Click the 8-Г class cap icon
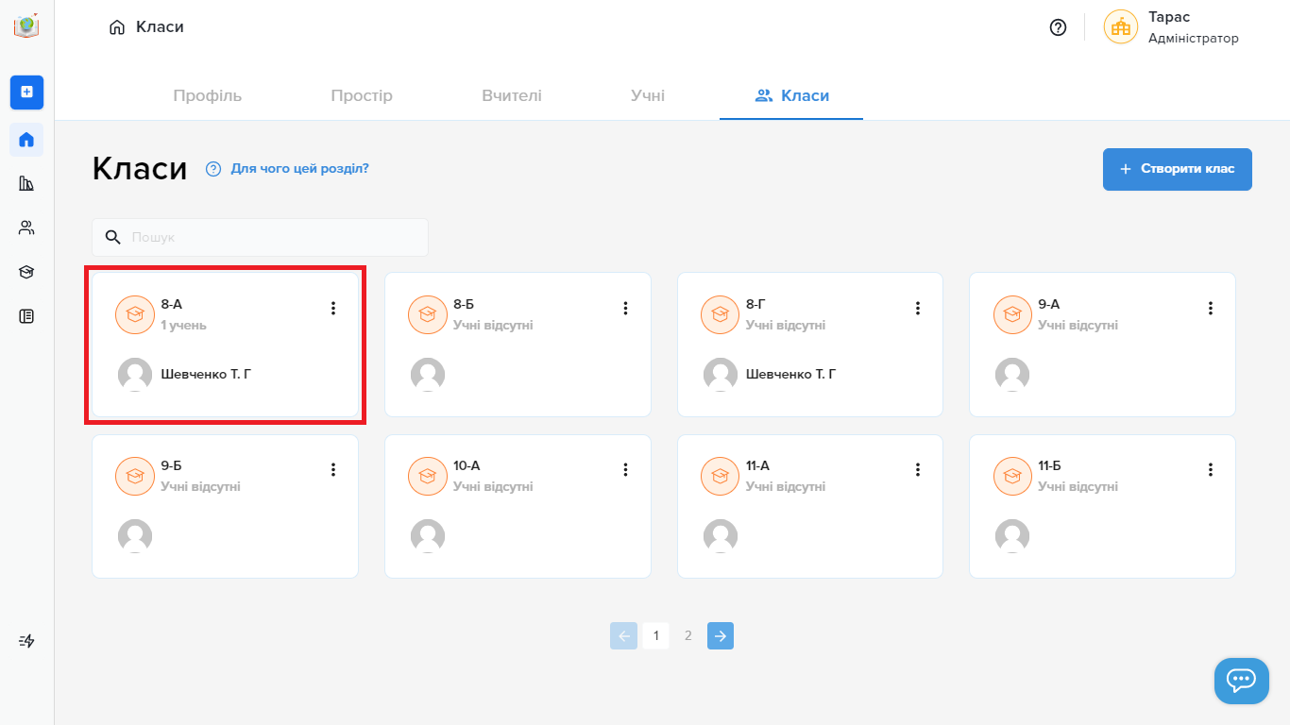 [721, 314]
